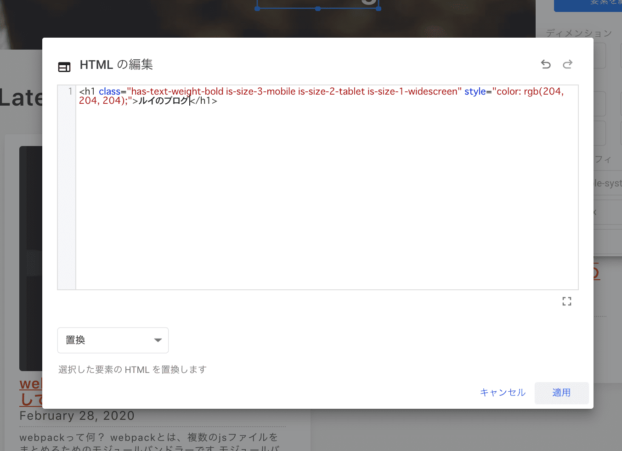Place cursor after ルイのブログ text
The height and width of the screenshot is (451, 622).
click(x=190, y=101)
